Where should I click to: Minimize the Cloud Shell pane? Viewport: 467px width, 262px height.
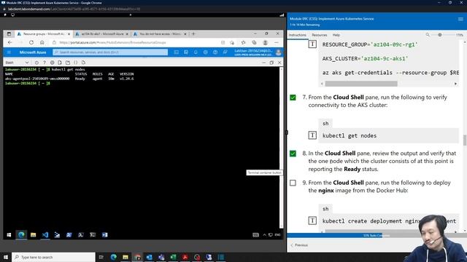[x=263, y=63]
